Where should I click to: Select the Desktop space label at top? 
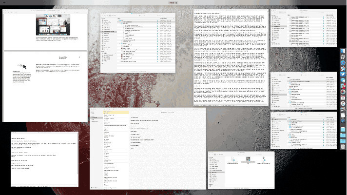[173, 2]
